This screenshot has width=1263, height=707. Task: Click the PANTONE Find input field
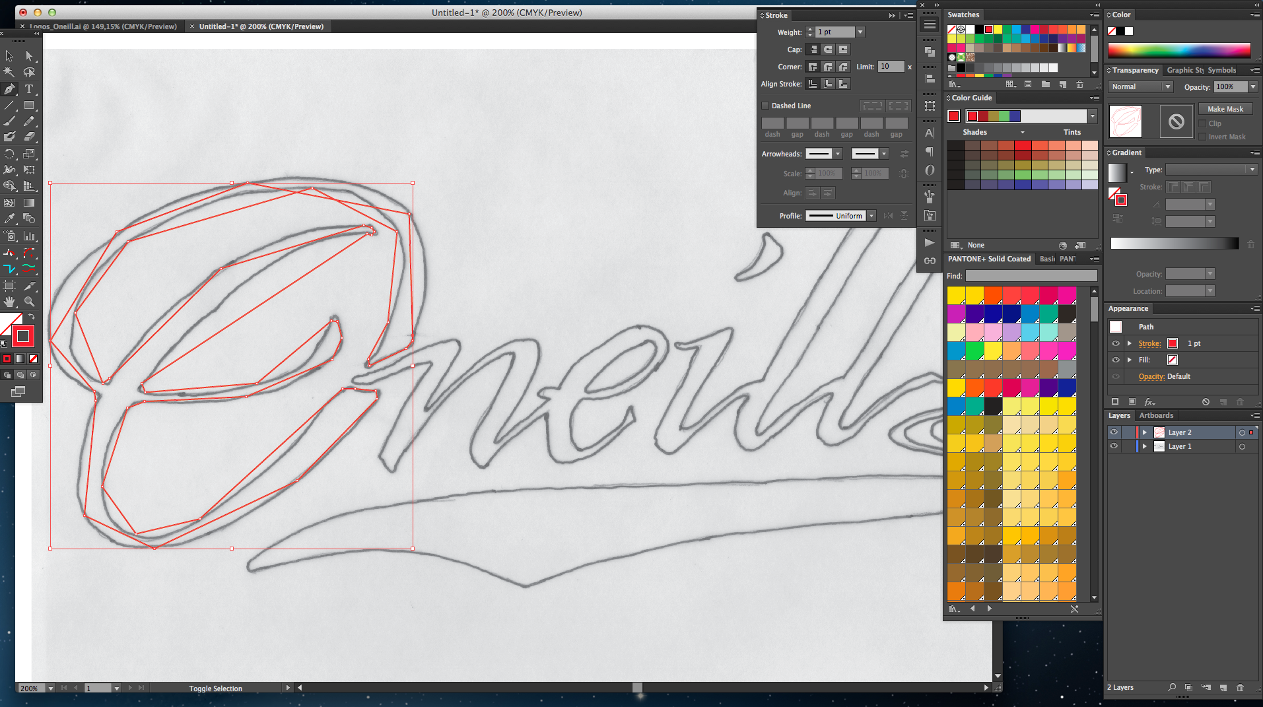click(x=1031, y=276)
